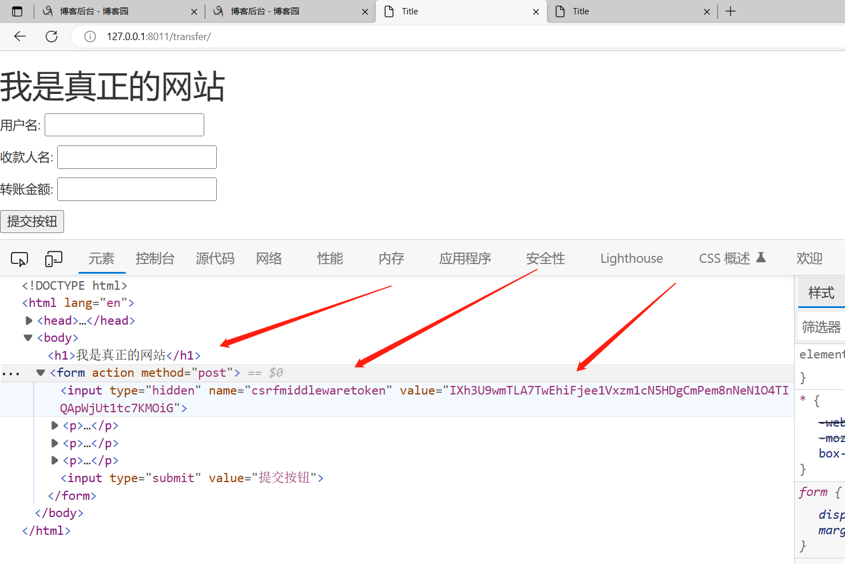Expand the head element node
845x564 pixels.
tap(29, 321)
